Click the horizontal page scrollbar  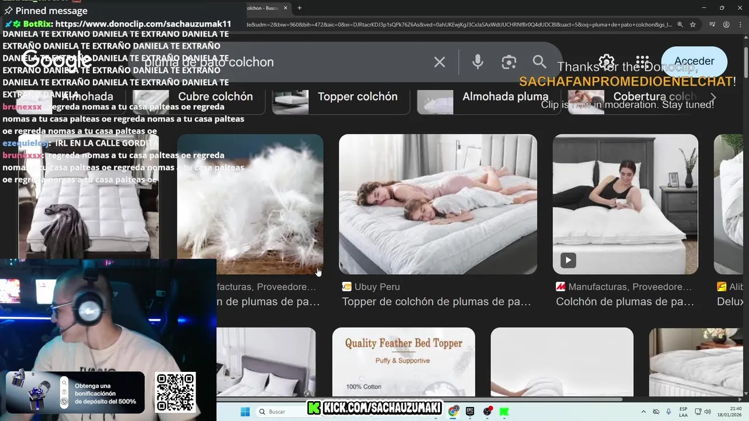coord(419,400)
